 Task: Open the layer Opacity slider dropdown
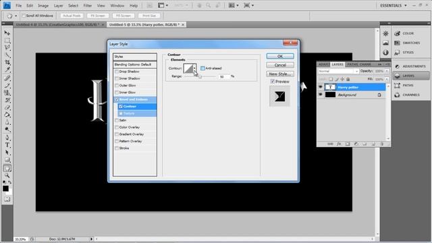[387, 71]
